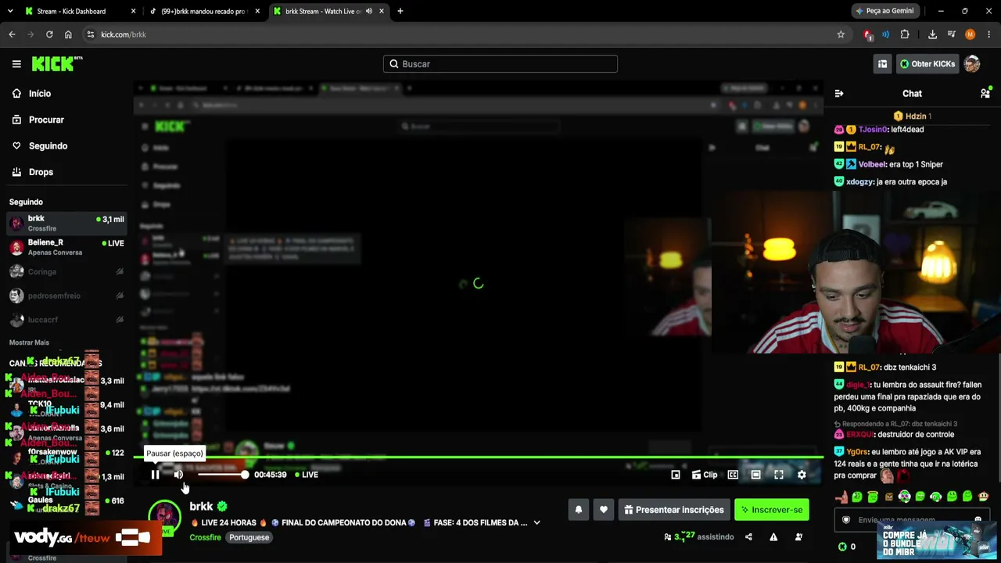Click the Peça ao Gemini button
The width and height of the screenshot is (1001, 563).
pos(884,11)
